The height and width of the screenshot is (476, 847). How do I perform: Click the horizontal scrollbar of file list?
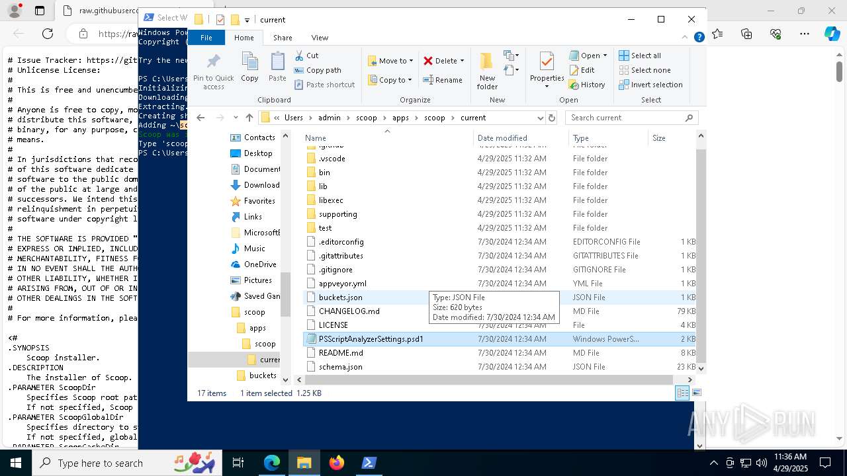coord(489,379)
